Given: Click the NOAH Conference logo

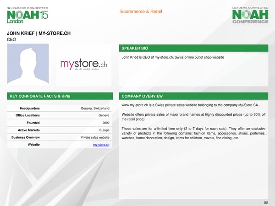Looking at the screenshot, I should pyautogui.click(x=250, y=16).
